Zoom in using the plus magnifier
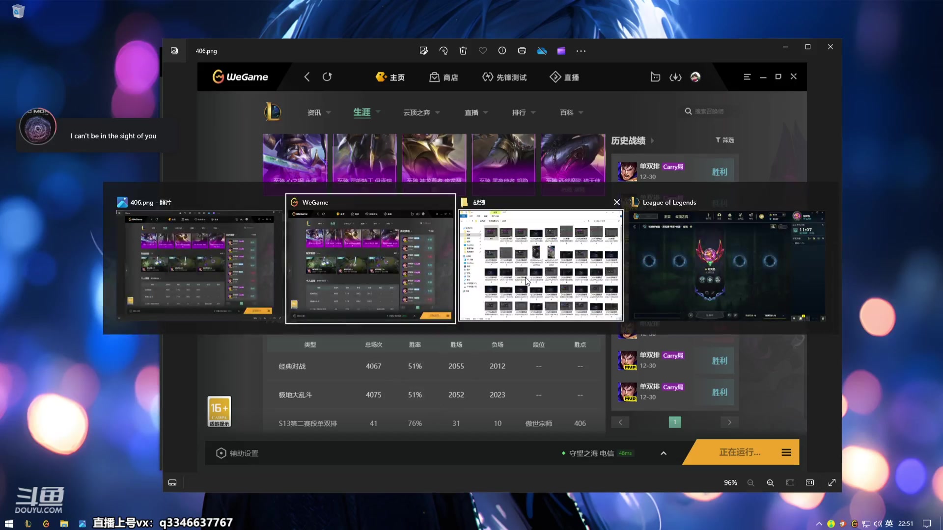Image resolution: width=943 pixels, height=530 pixels. pyautogui.click(x=771, y=482)
